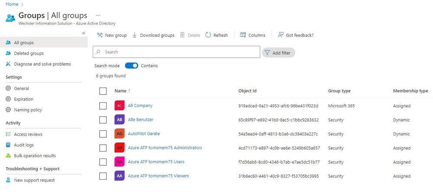Click the Group type column header
Screen dimensions: 433x194
pos(339,91)
